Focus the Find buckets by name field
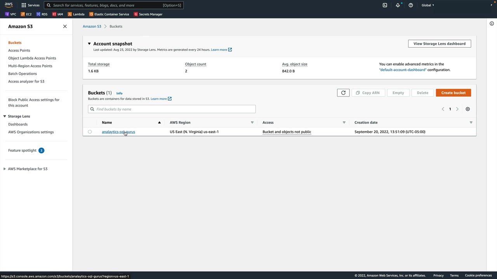This screenshot has height=279, width=497. pos(172,109)
